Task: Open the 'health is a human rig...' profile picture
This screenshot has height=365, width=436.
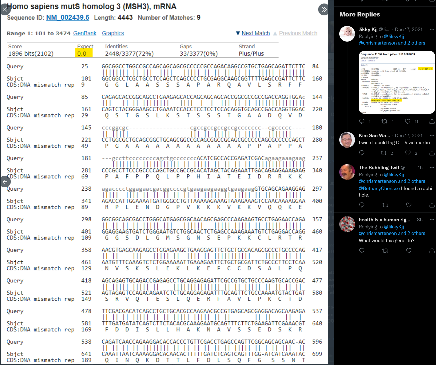Action: (347, 224)
